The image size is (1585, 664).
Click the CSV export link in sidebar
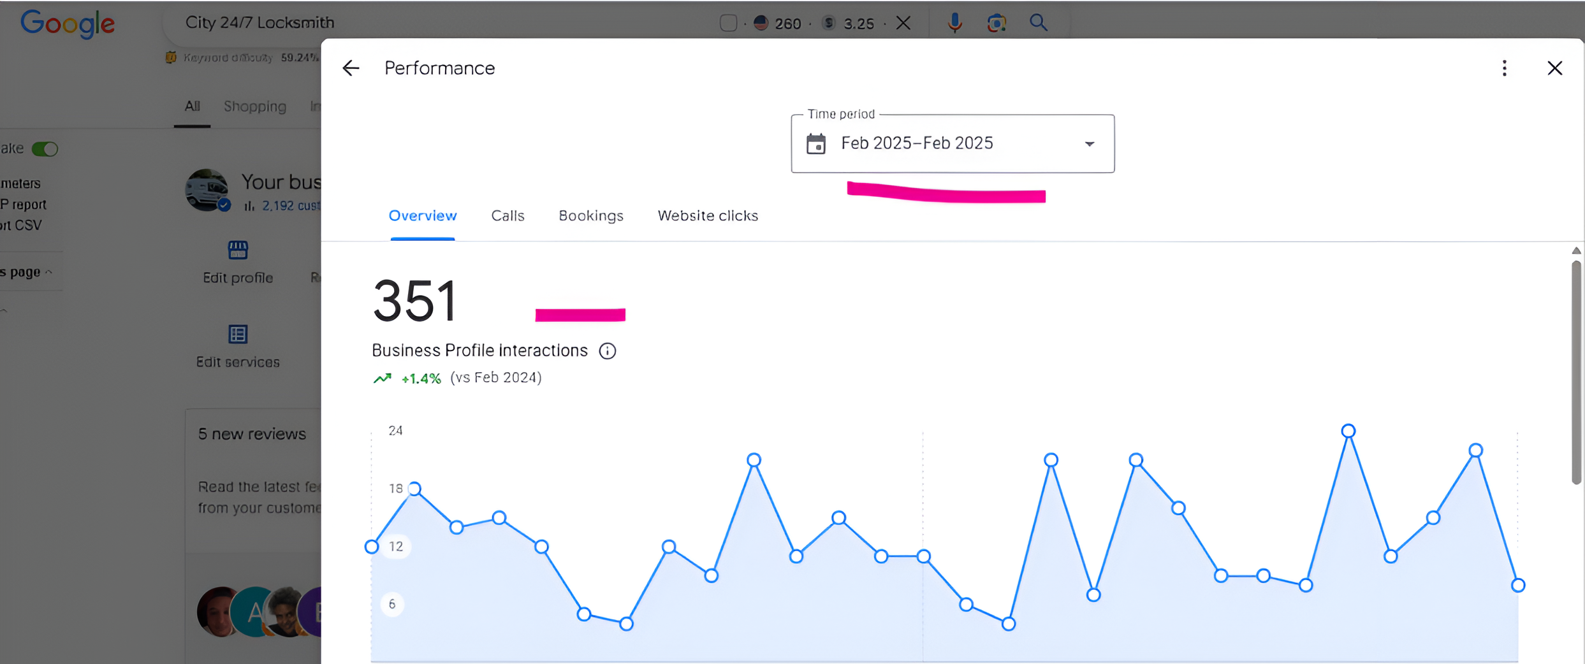(21, 226)
